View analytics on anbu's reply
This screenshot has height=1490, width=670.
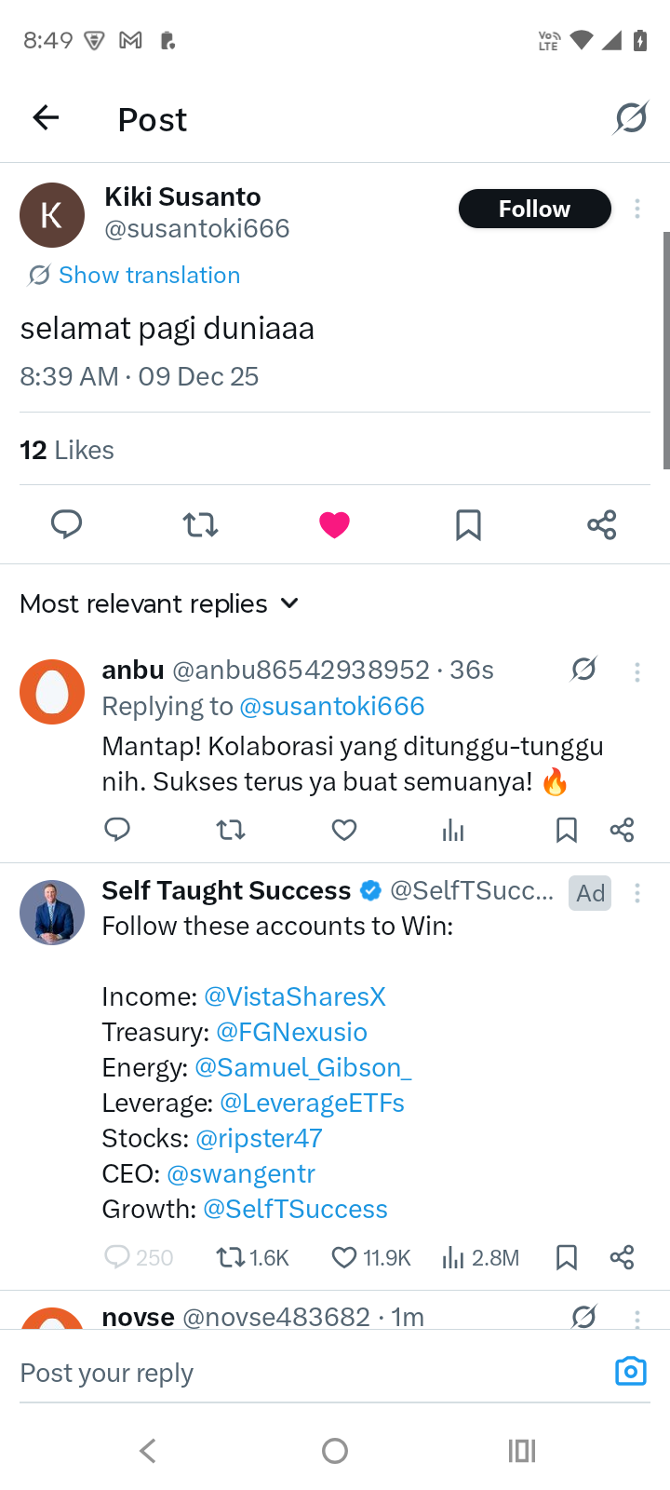pos(453,830)
